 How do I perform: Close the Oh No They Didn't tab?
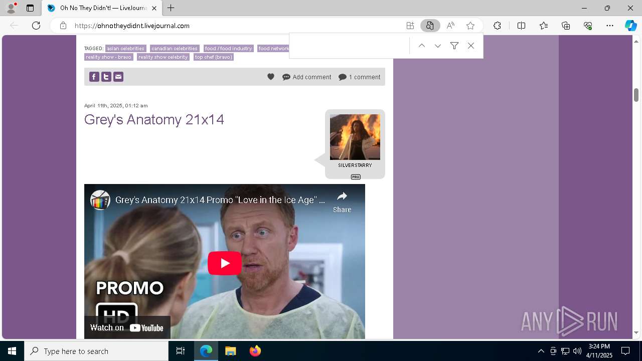tap(154, 8)
